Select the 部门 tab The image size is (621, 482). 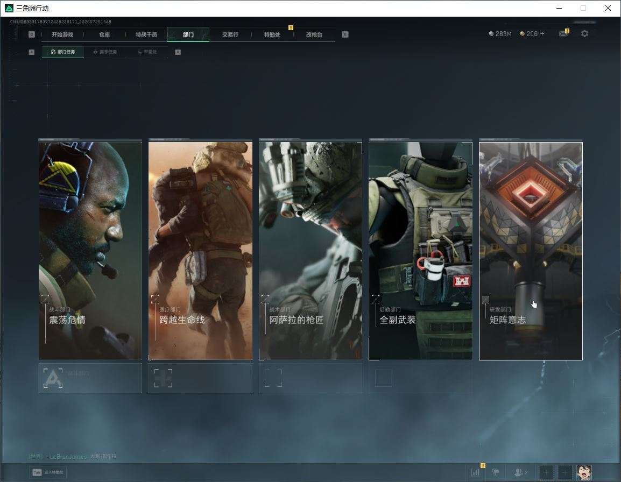188,34
